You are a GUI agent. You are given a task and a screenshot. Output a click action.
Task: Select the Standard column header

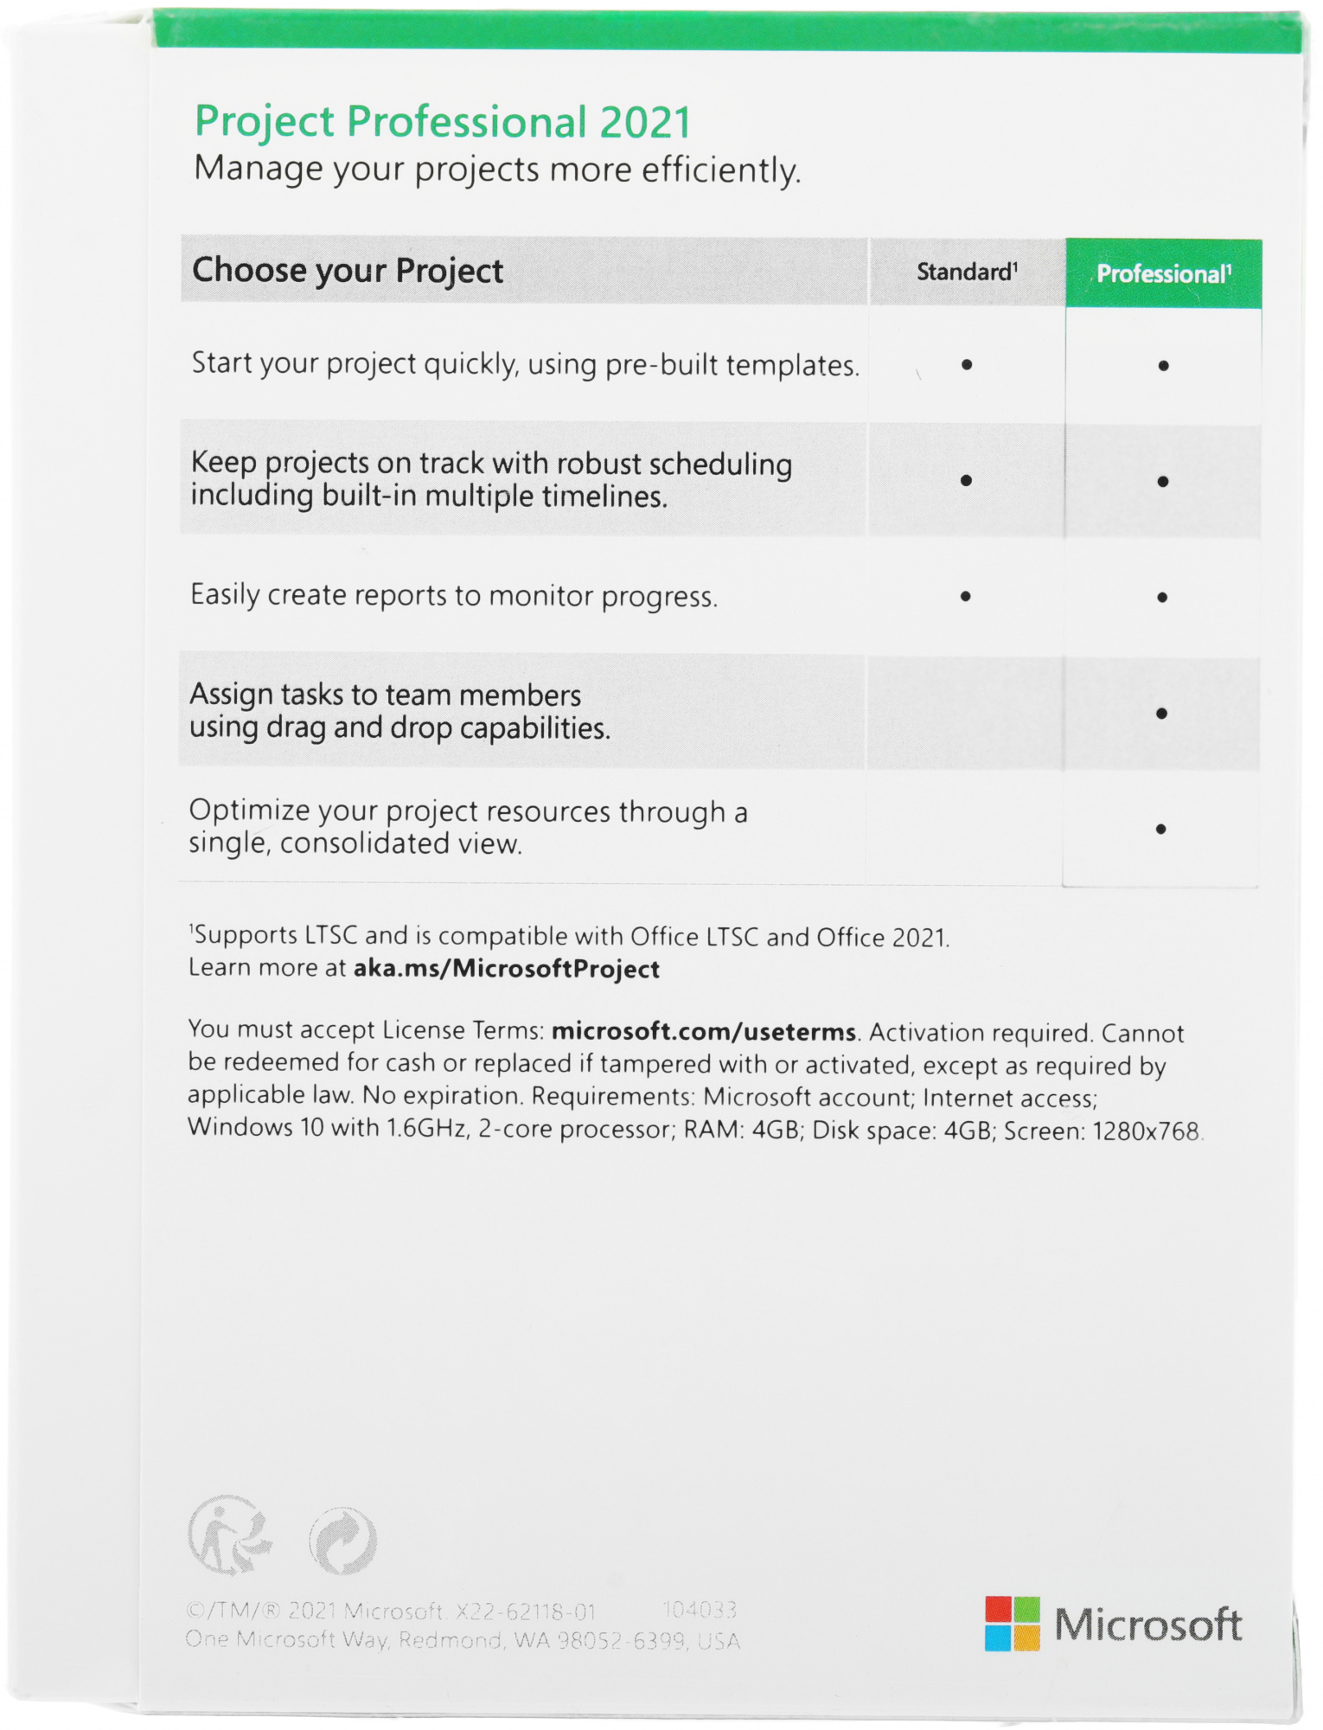pos(967,272)
